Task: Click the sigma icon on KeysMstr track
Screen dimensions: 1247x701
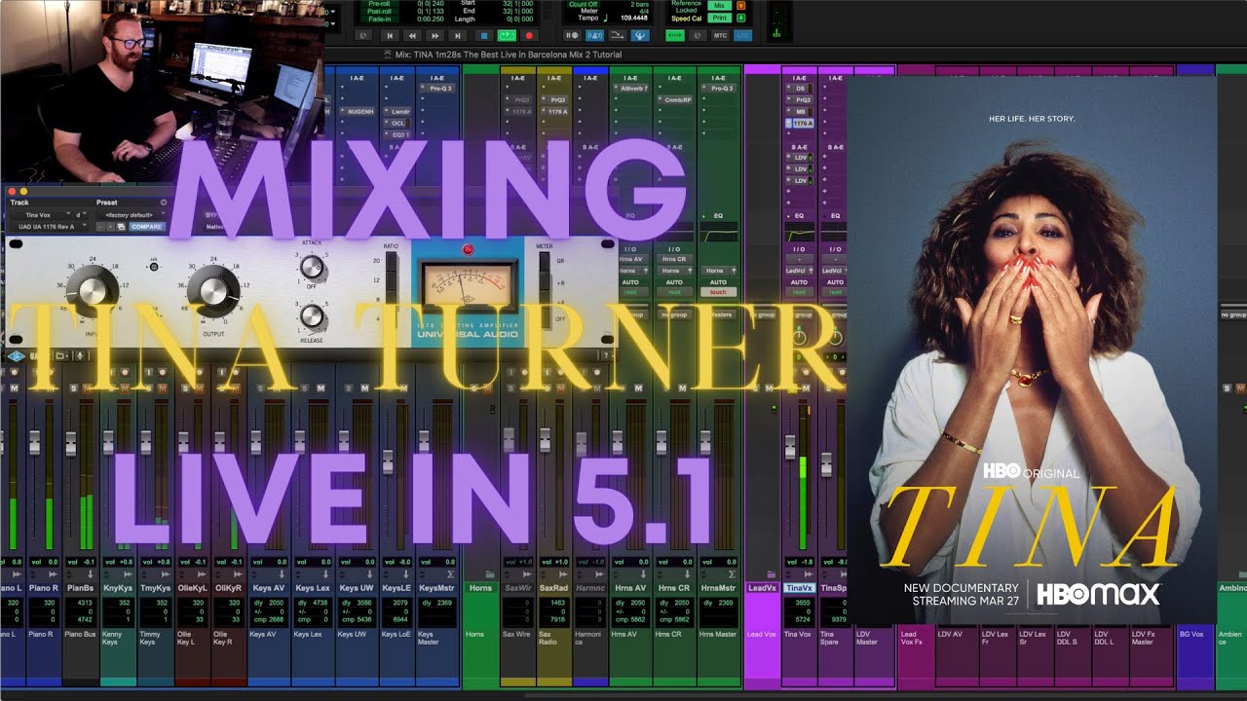Action: tap(450, 574)
